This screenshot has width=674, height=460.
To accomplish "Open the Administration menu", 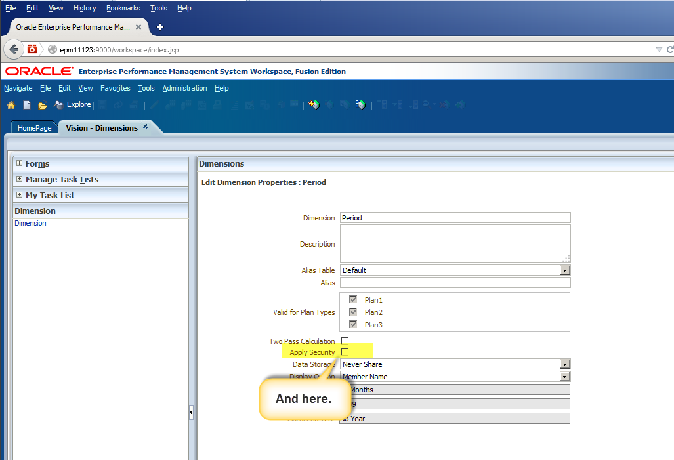I will 184,88.
